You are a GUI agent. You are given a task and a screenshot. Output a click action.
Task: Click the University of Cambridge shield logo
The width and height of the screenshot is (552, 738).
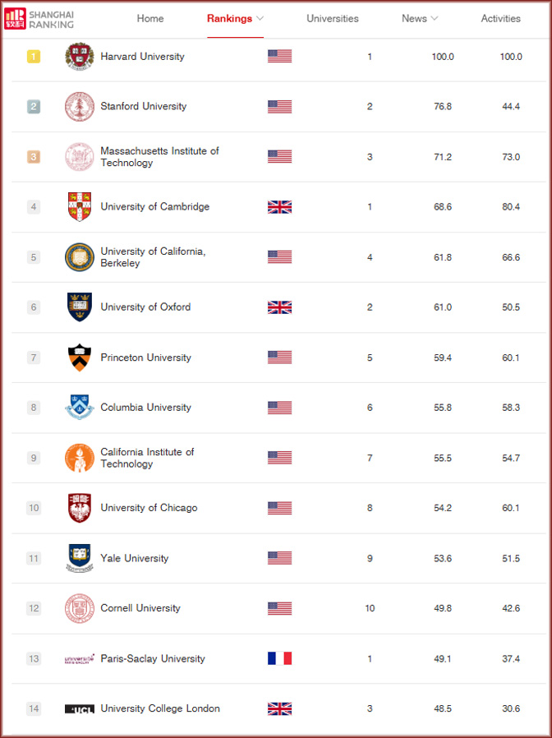pyautogui.click(x=80, y=207)
